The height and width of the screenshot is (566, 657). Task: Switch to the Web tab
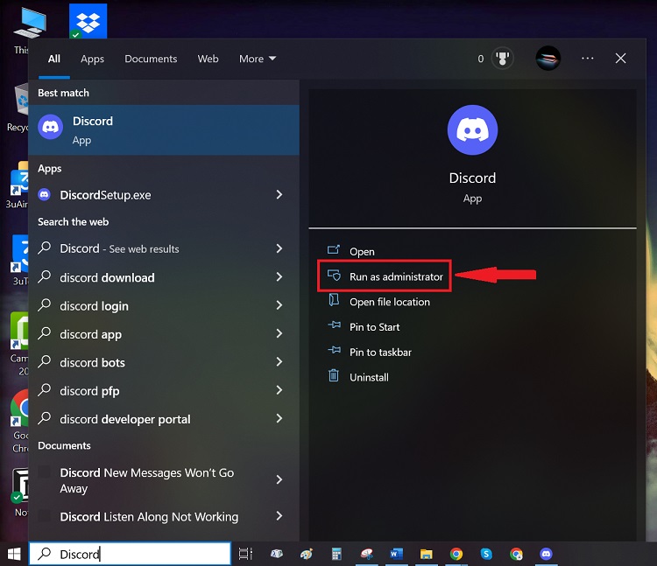208,59
